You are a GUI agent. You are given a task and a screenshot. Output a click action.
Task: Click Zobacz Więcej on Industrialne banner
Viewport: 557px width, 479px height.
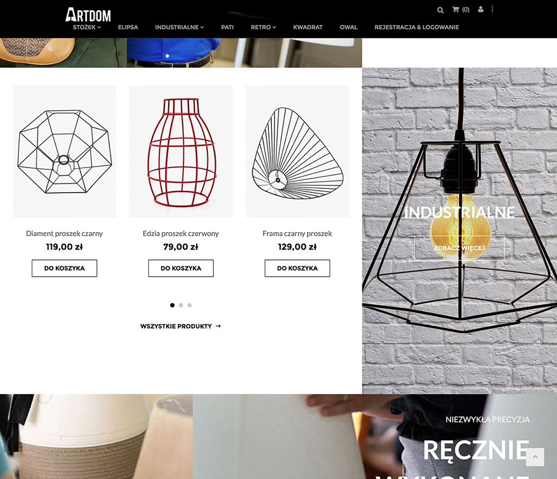point(460,248)
